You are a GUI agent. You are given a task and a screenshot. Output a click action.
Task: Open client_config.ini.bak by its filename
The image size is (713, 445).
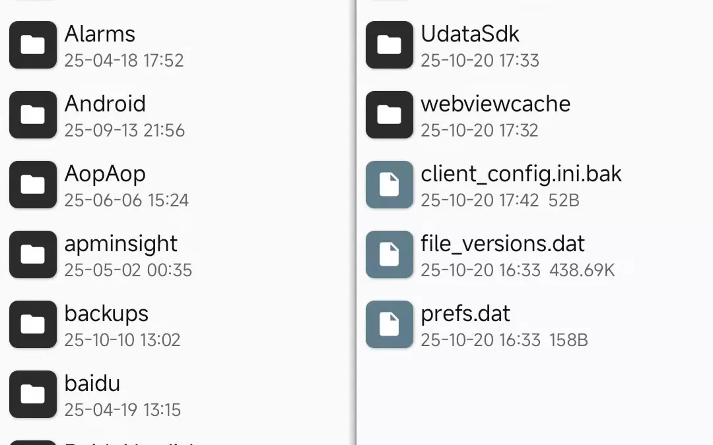[521, 174]
